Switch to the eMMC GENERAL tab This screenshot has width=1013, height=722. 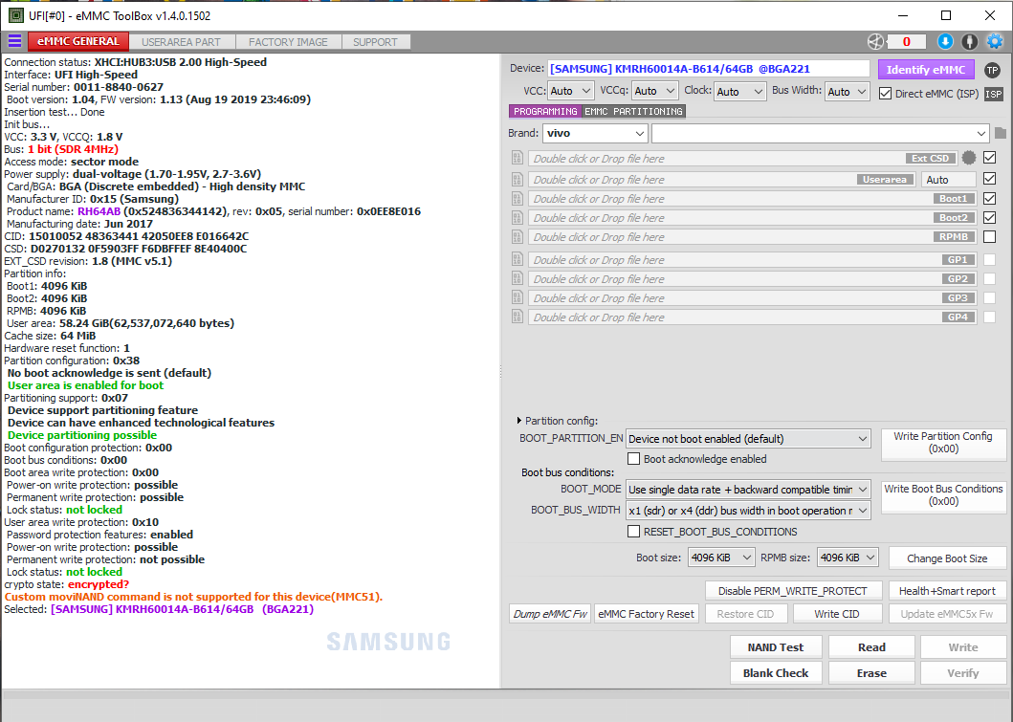[x=78, y=41]
